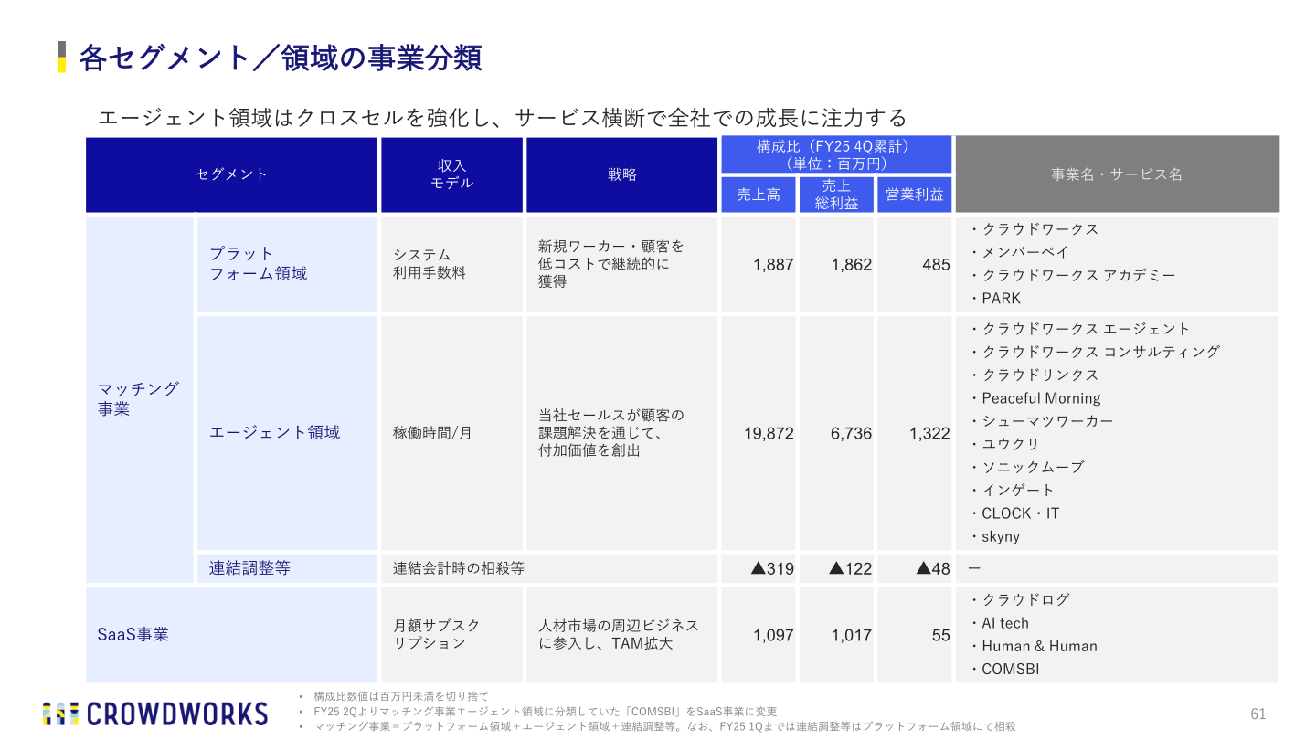This screenshot has width=1316, height=740.
Task: Click the 営業利益 sub-header
Action: (x=914, y=195)
